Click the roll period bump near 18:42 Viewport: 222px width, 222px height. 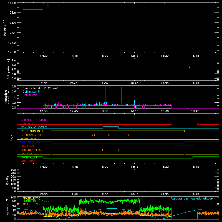click(190, 67)
